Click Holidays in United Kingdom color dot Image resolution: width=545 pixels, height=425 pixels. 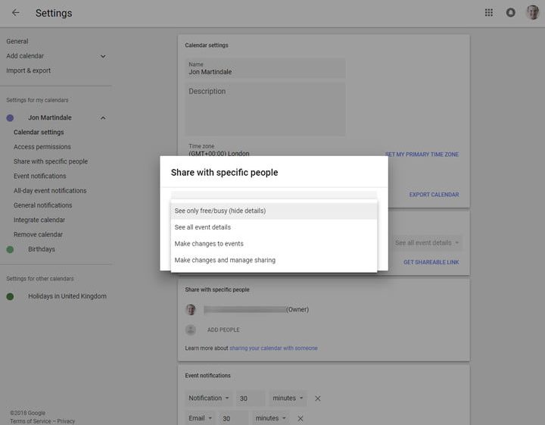tap(10, 296)
